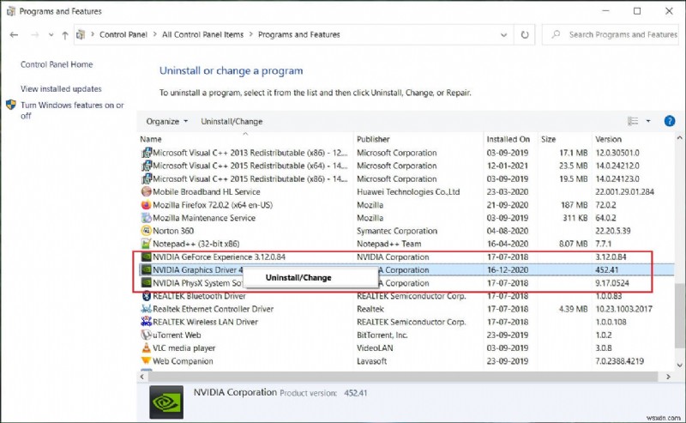Click the Symantec Corporation publisher cell
Image resolution: width=686 pixels, height=423 pixels.
pos(397,231)
